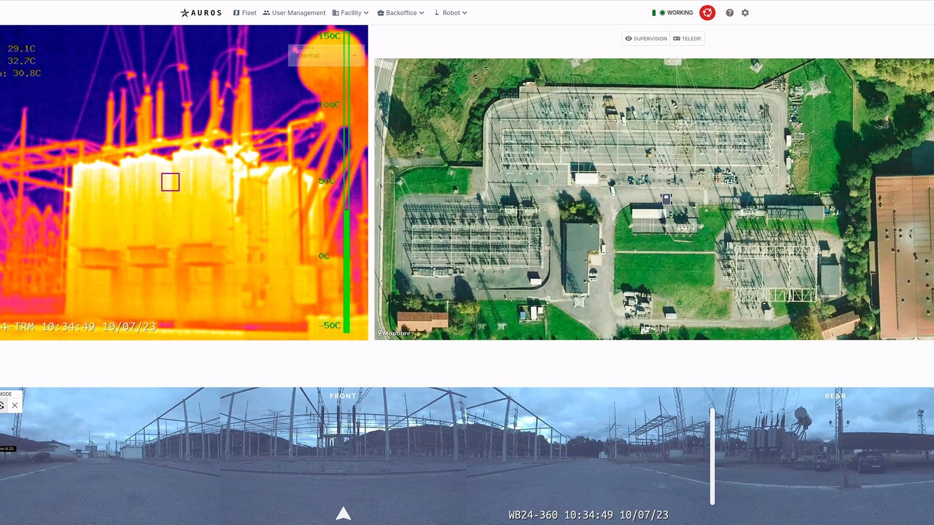Viewport: 934px width, 525px height.
Task: Switch to TELEOP. mode
Action: pos(687,38)
